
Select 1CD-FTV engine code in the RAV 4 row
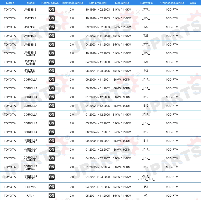coord(172,196)
